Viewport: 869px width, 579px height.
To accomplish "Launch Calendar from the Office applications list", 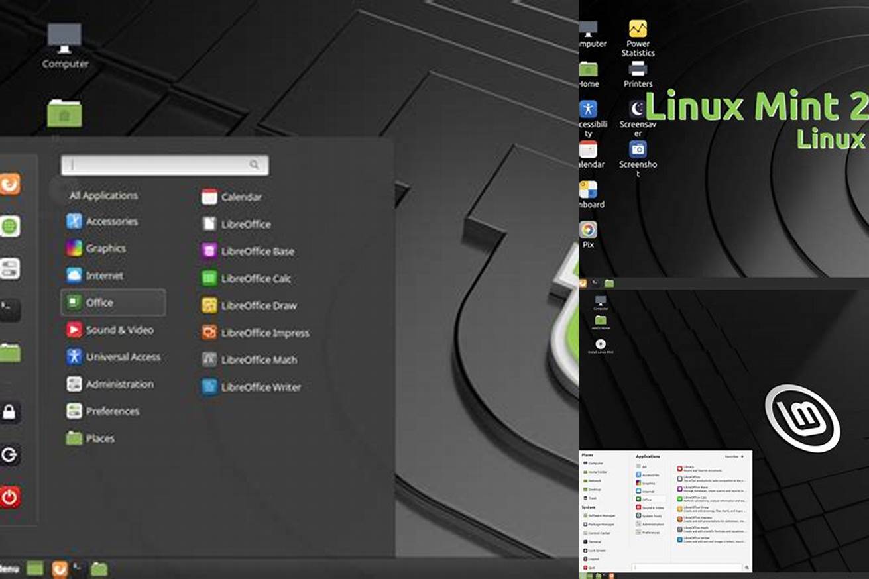I will click(232, 197).
